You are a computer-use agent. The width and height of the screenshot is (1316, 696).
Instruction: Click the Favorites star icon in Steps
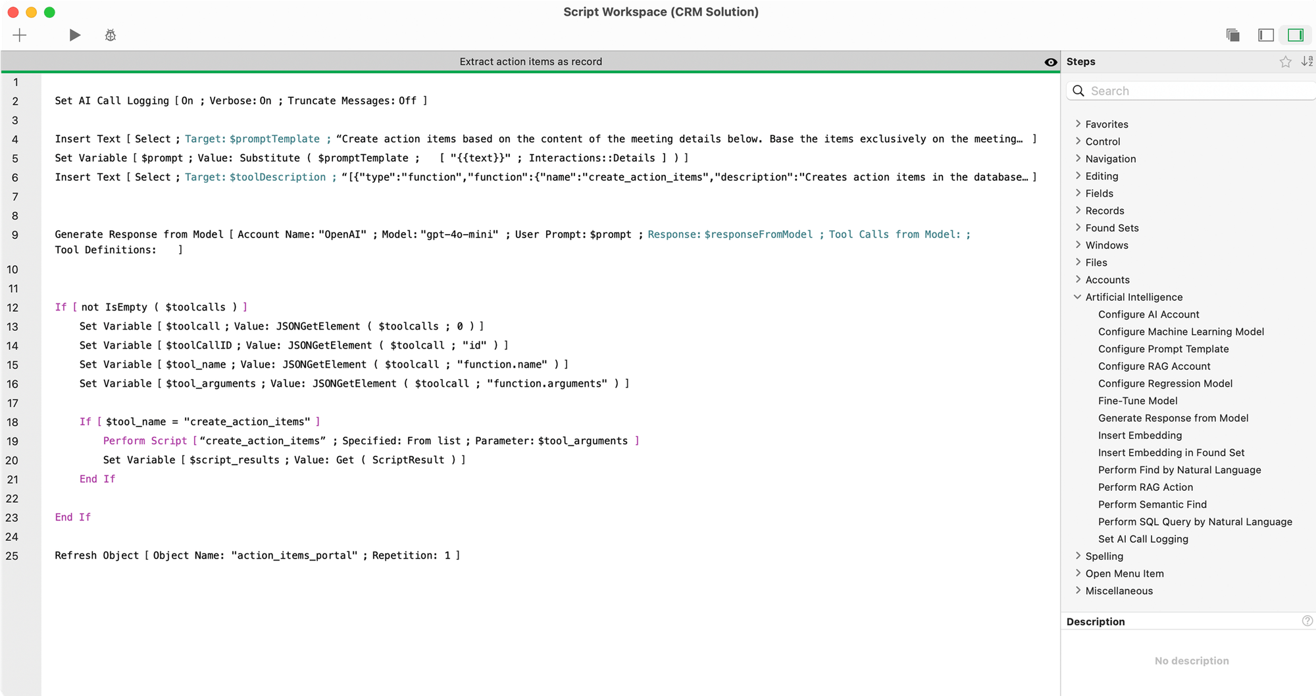(x=1285, y=62)
